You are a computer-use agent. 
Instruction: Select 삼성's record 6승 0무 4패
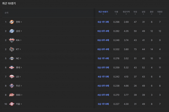103,31
